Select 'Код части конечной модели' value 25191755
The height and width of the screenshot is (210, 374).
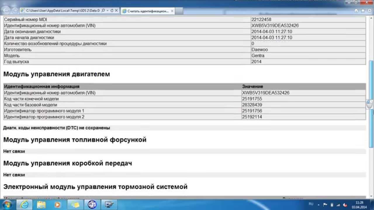click(x=252, y=99)
